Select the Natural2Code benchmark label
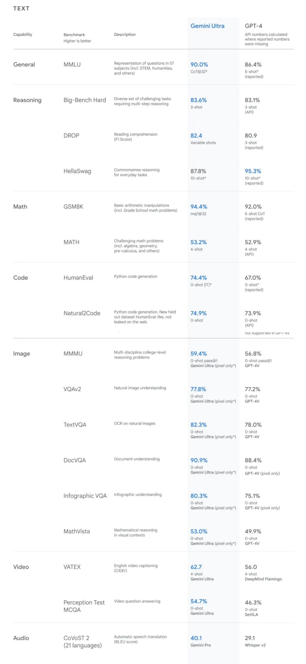Screen dimensions: 306x664 (x=82, y=313)
